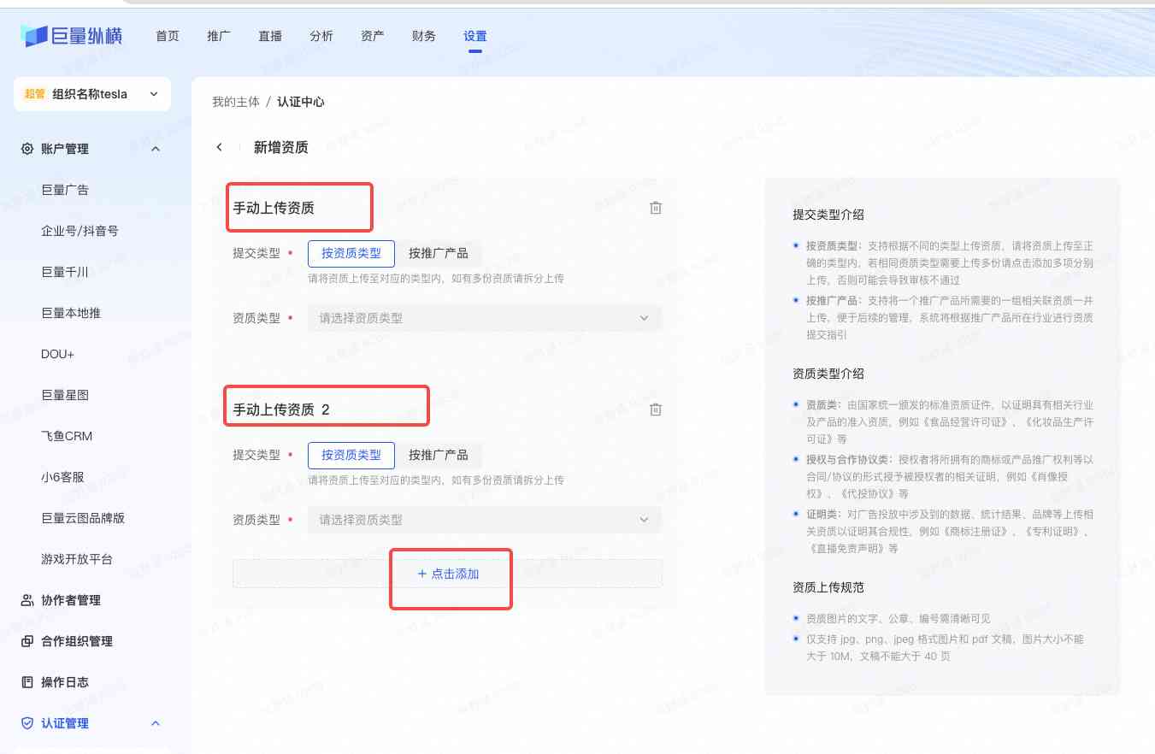Image resolution: width=1155 pixels, height=754 pixels.
Task: Click the + 点击添加 button
Action: tap(448, 574)
